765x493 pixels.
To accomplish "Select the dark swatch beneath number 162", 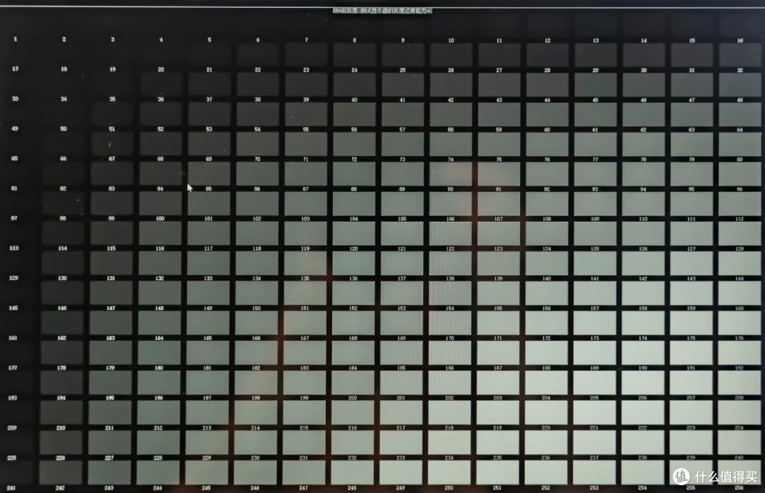I will click(x=62, y=353).
